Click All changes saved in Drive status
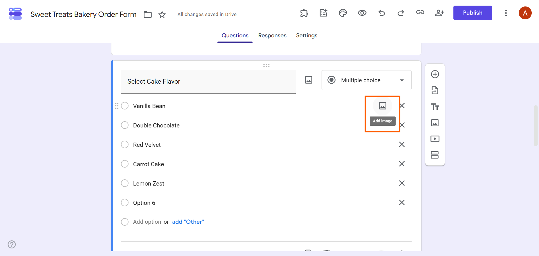Viewport: 539px width, 256px height. [x=207, y=14]
